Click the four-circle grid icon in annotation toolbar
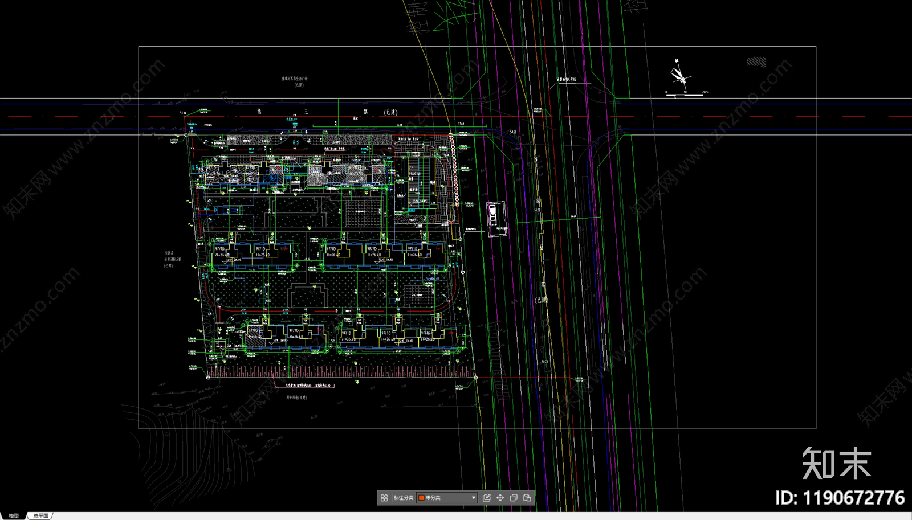 click(x=384, y=498)
